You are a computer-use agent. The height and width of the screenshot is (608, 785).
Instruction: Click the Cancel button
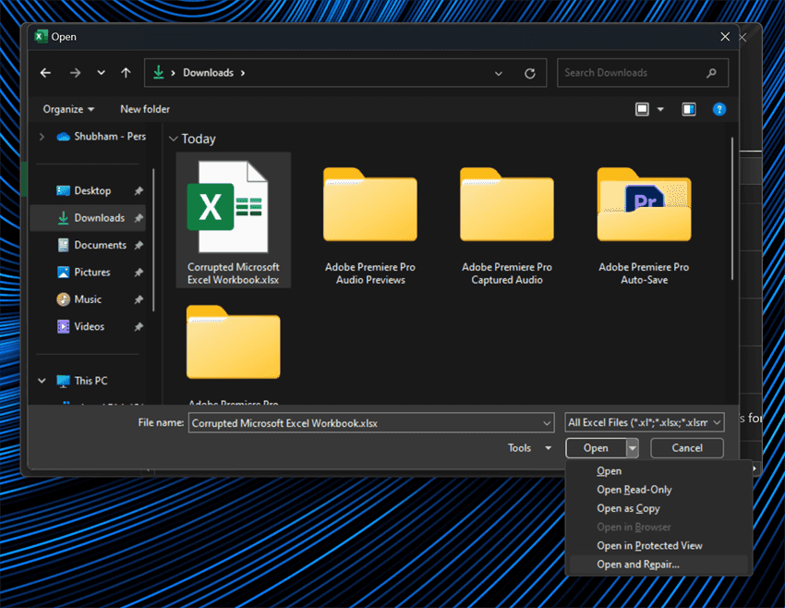687,448
